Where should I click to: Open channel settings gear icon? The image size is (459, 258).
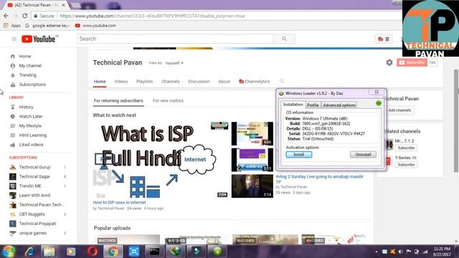[x=389, y=62]
